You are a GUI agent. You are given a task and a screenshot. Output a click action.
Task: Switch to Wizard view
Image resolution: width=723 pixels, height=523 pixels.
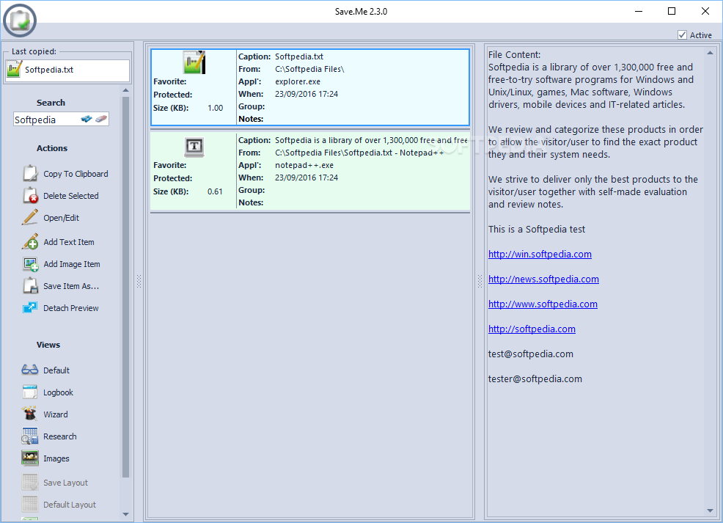click(55, 414)
